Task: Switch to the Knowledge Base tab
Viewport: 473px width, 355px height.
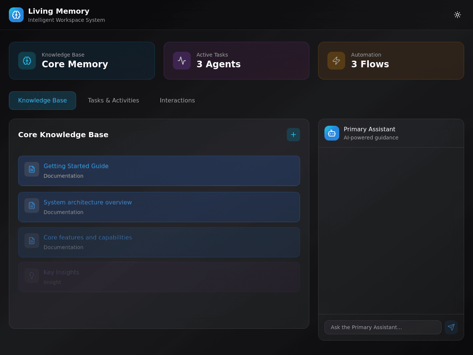Action: tap(42, 101)
